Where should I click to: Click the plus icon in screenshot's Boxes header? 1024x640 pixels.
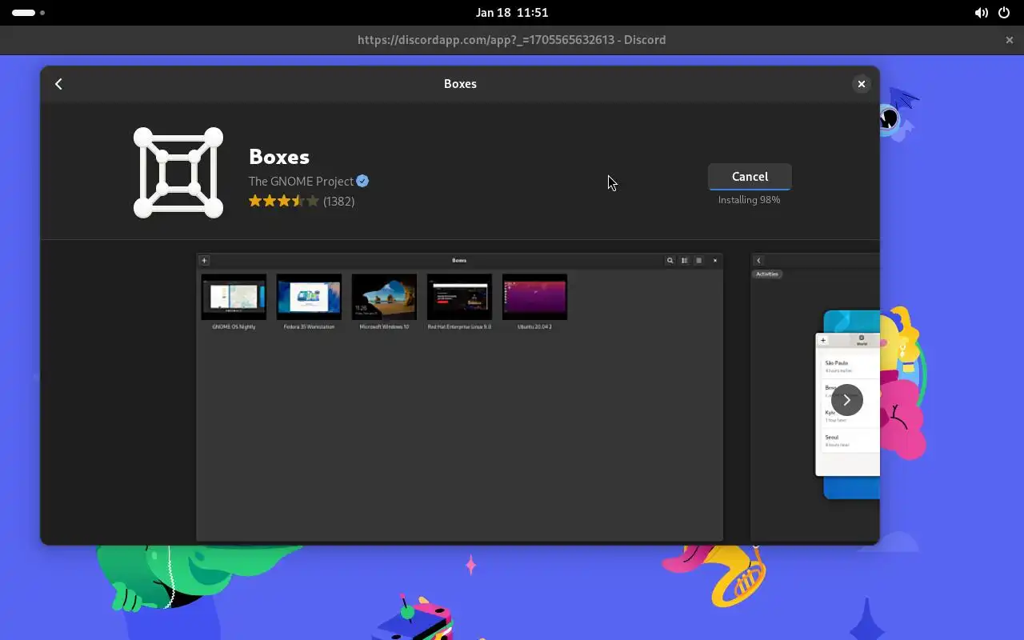204,260
